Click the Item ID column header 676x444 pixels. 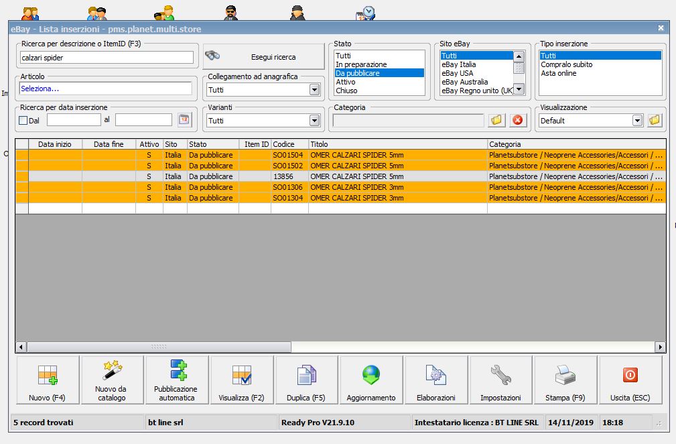255,144
